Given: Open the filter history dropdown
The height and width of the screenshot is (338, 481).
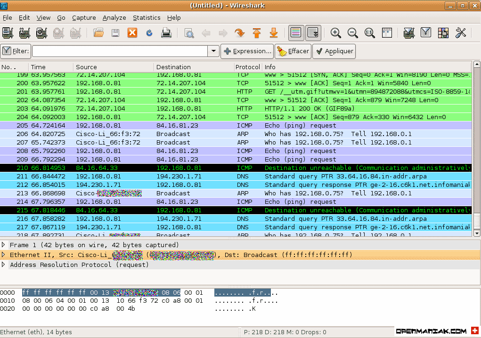Looking at the screenshot, I should pos(213,51).
